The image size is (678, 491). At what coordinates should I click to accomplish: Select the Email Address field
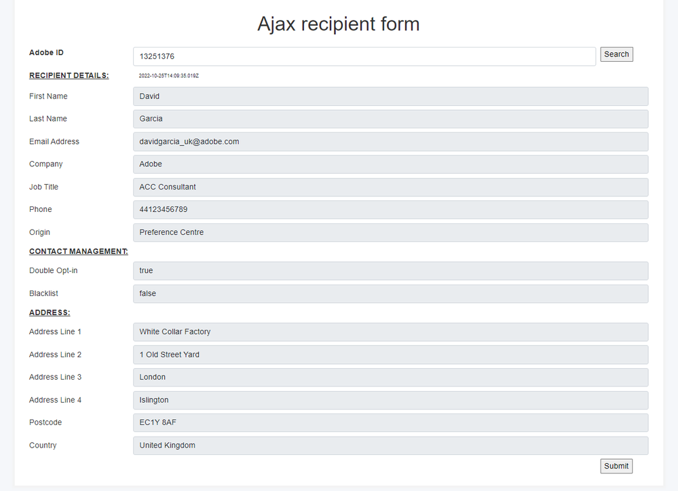tap(390, 142)
